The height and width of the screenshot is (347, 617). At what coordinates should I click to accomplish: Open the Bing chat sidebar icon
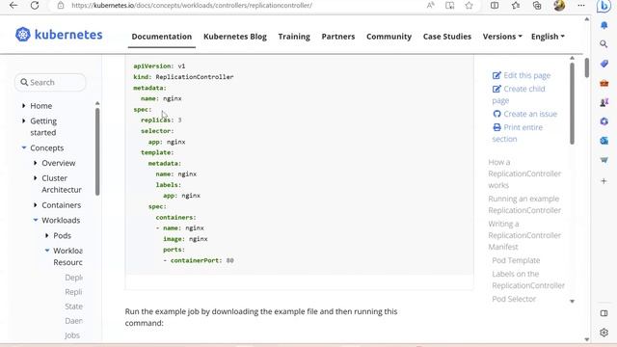coord(604,7)
